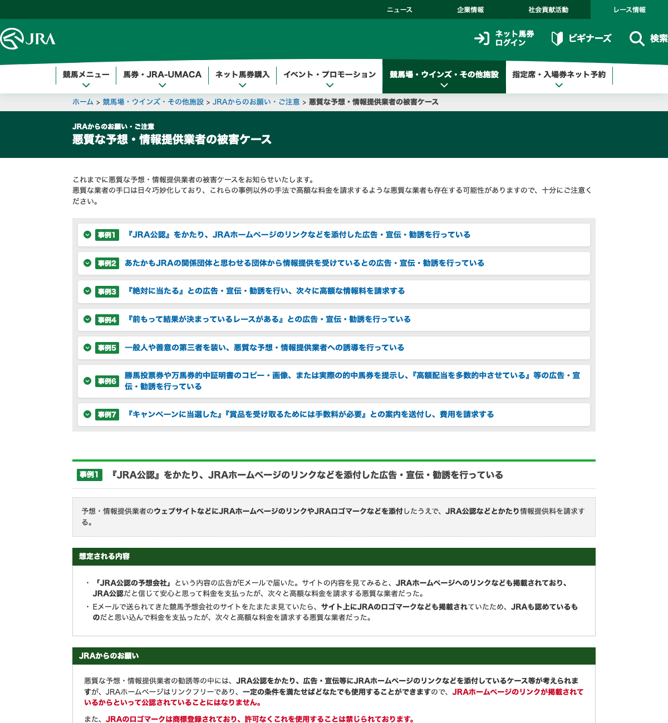Open the 社会貢献活動 top menu
Image resolution: width=668 pixels, height=723 pixels.
(548, 9)
